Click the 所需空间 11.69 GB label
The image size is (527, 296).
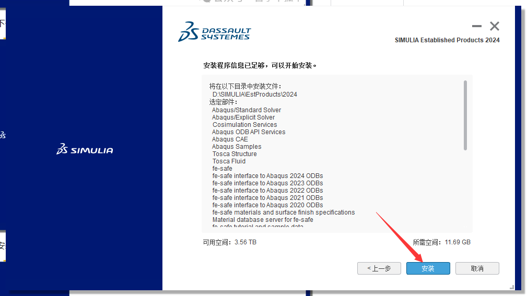point(442,242)
